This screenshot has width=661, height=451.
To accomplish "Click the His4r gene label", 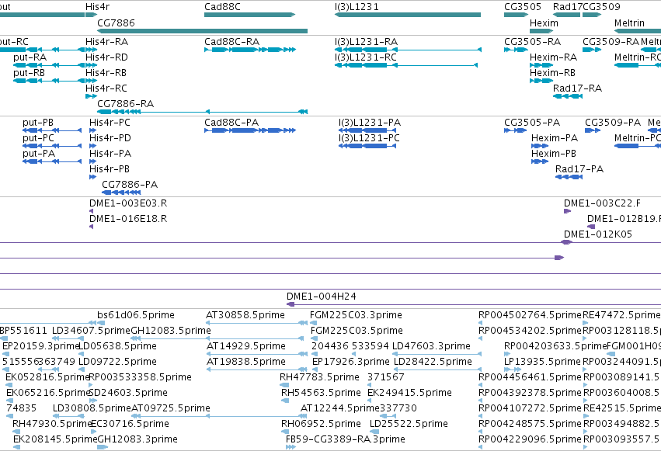I will (x=97, y=7).
